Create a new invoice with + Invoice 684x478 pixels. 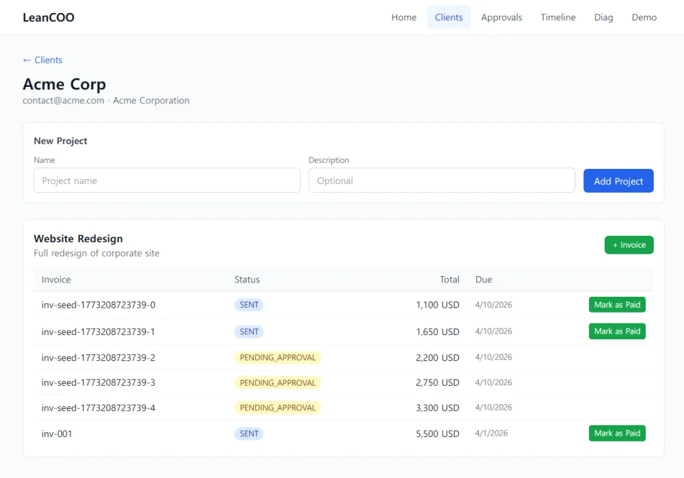point(629,245)
